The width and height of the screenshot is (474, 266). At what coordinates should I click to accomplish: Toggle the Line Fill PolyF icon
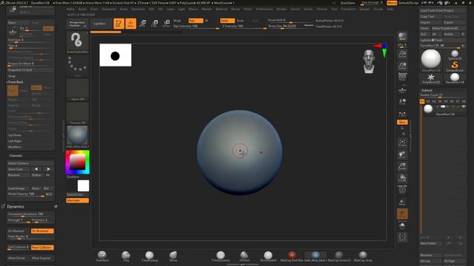click(402, 189)
